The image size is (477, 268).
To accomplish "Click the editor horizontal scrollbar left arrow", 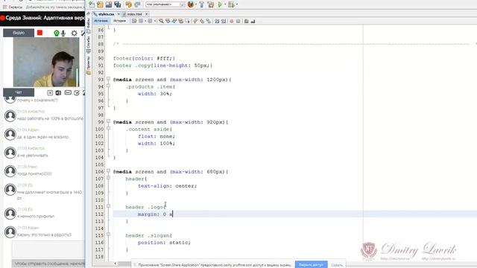I will coord(116,264).
